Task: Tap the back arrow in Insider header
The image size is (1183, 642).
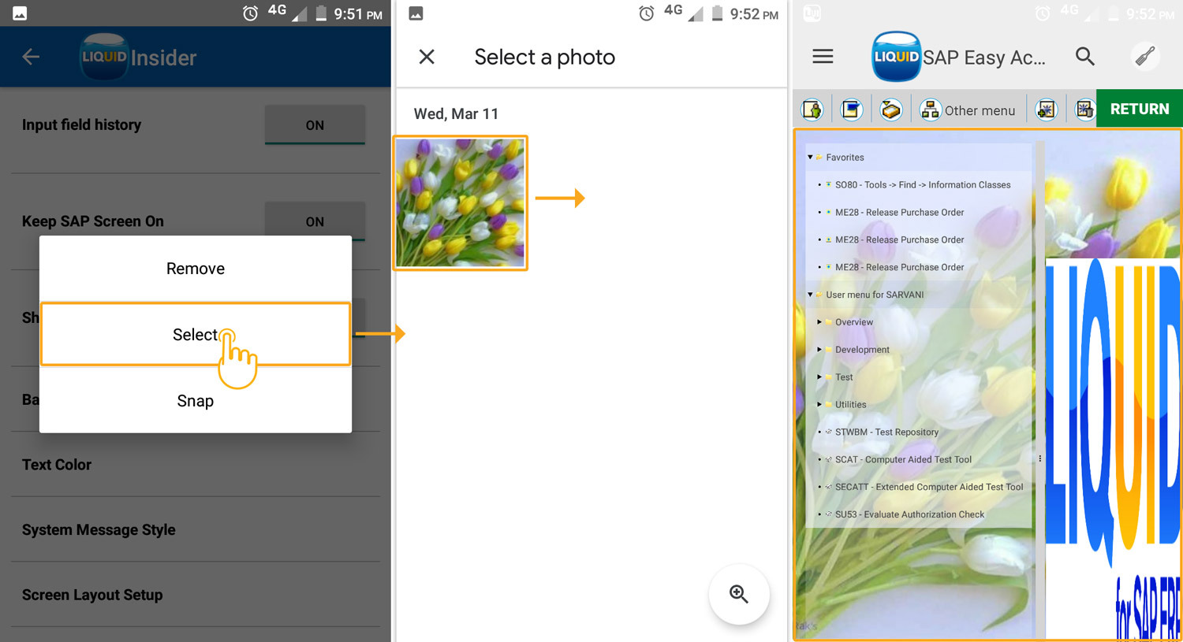Action: point(31,57)
